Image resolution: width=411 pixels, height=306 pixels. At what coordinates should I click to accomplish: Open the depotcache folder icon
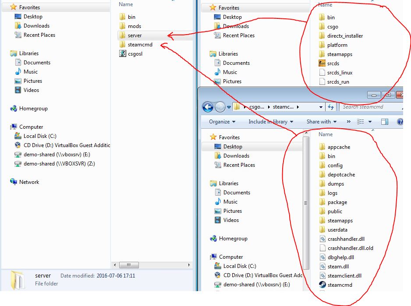pyautogui.click(x=322, y=175)
